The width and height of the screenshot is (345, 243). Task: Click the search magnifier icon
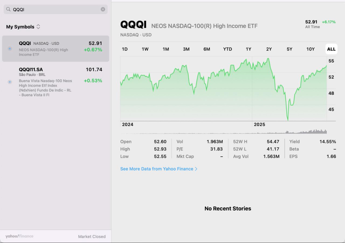pos(8,9)
